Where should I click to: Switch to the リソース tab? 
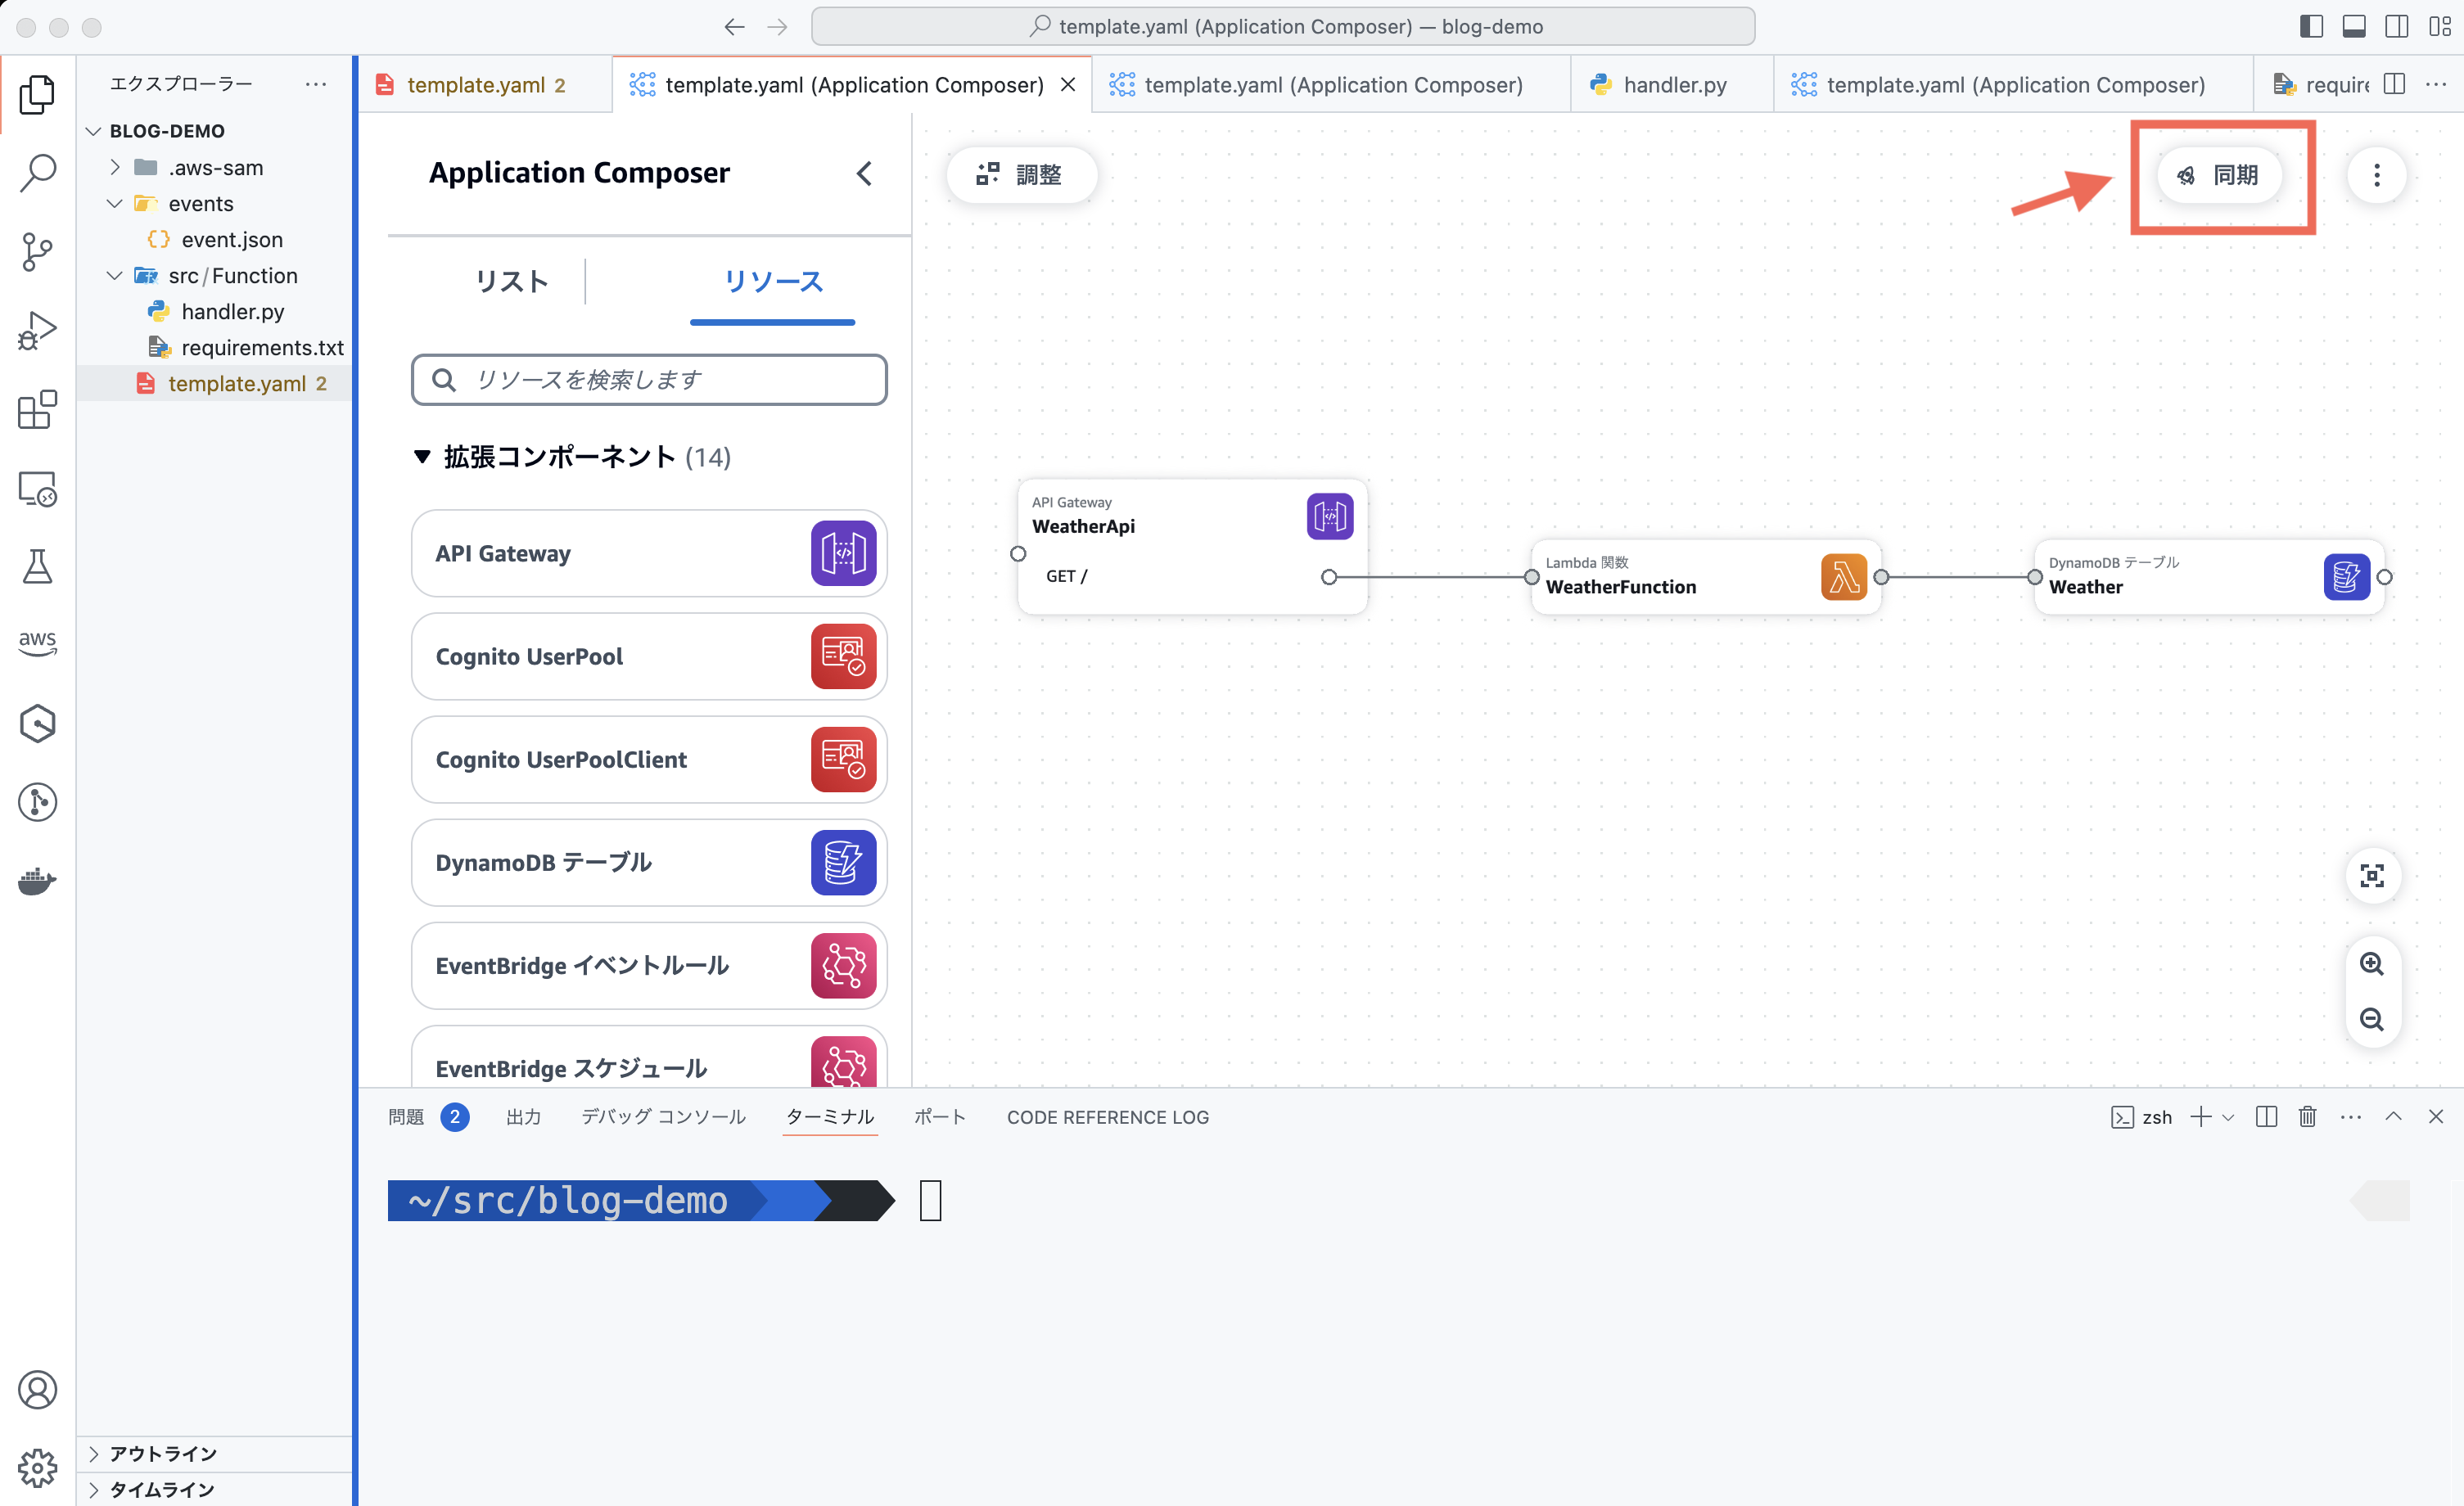773,281
